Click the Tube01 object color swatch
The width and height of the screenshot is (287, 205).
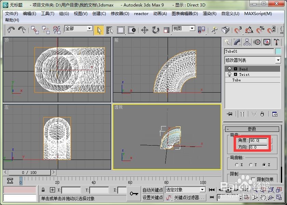point(278,51)
